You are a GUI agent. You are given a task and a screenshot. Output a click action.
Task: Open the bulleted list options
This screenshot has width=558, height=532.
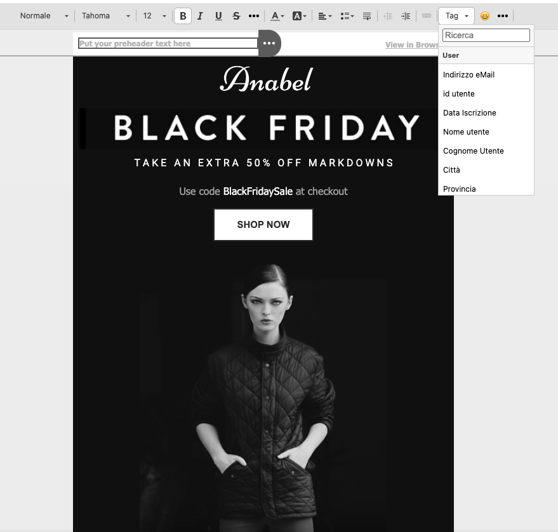347,16
